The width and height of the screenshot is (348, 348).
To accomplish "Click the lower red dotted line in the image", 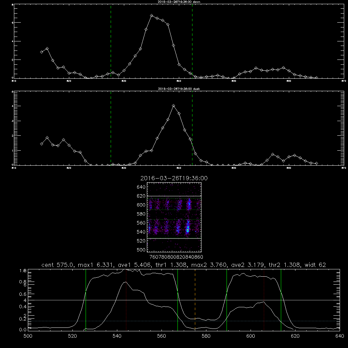I will tap(174, 230).
